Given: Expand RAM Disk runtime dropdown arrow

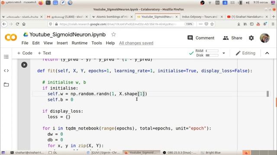Looking at the screenshot, I should [224, 53].
